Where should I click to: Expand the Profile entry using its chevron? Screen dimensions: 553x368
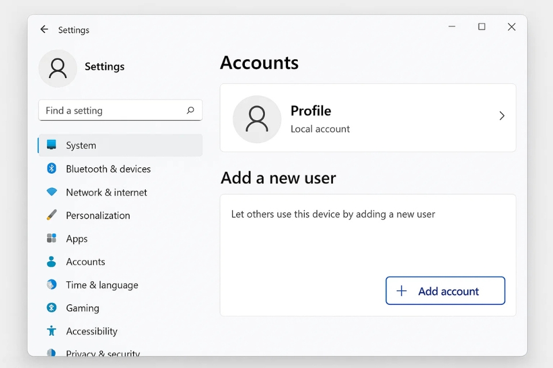(502, 116)
